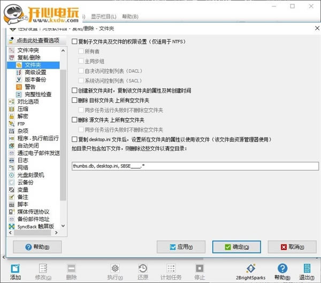
Task: Open the 光盘刻录机 disc icon
Action: (12, 175)
